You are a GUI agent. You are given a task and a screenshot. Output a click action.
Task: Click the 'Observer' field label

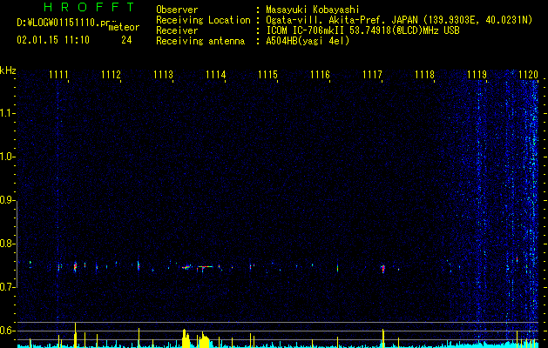(177, 10)
